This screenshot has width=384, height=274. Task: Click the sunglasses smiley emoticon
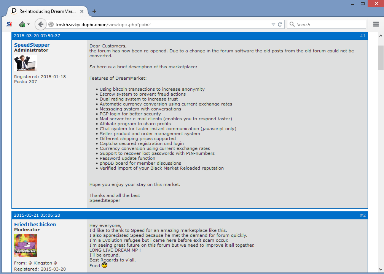tap(104, 265)
